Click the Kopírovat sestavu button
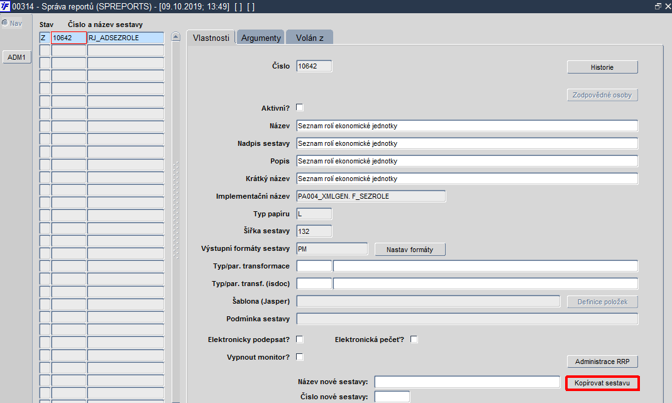The height and width of the screenshot is (403, 672). coord(602,383)
